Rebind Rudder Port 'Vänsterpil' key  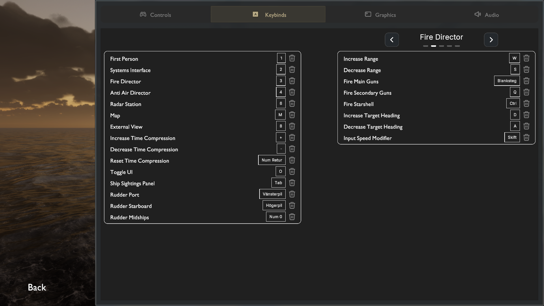pyautogui.click(x=272, y=194)
